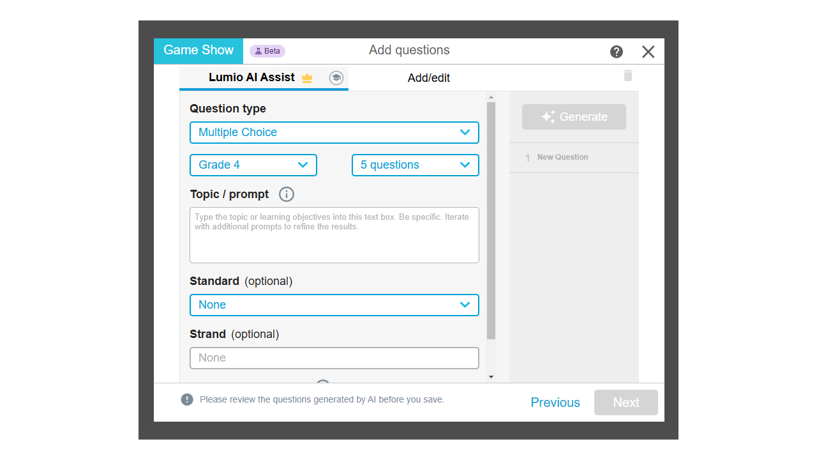Viewport: 817px width, 460px height.
Task: Click the trash delete icon
Action: click(627, 75)
